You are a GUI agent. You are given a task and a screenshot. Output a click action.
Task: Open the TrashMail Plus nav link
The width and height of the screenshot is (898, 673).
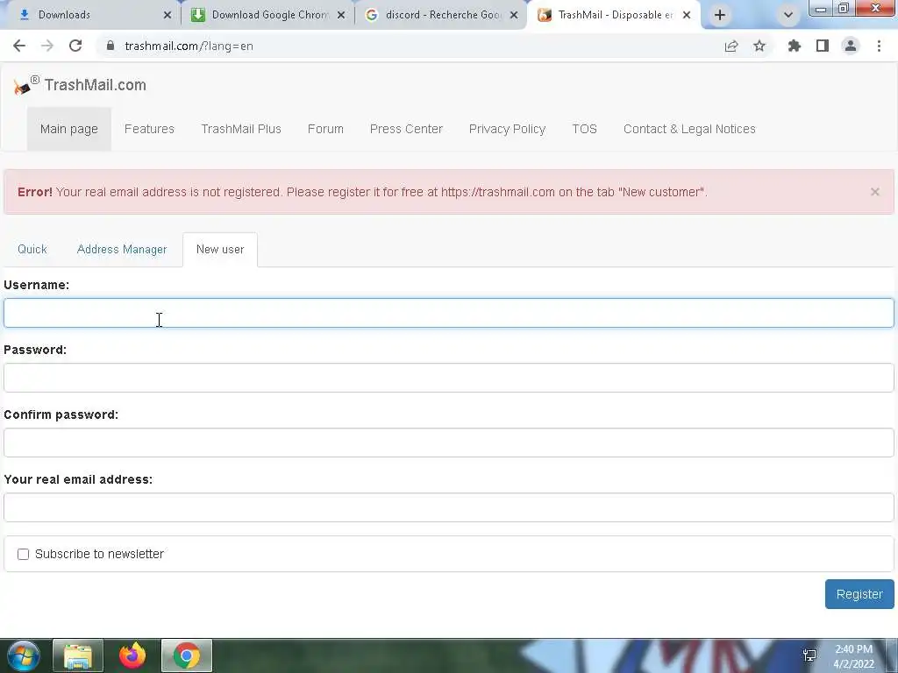[x=241, y=129]
